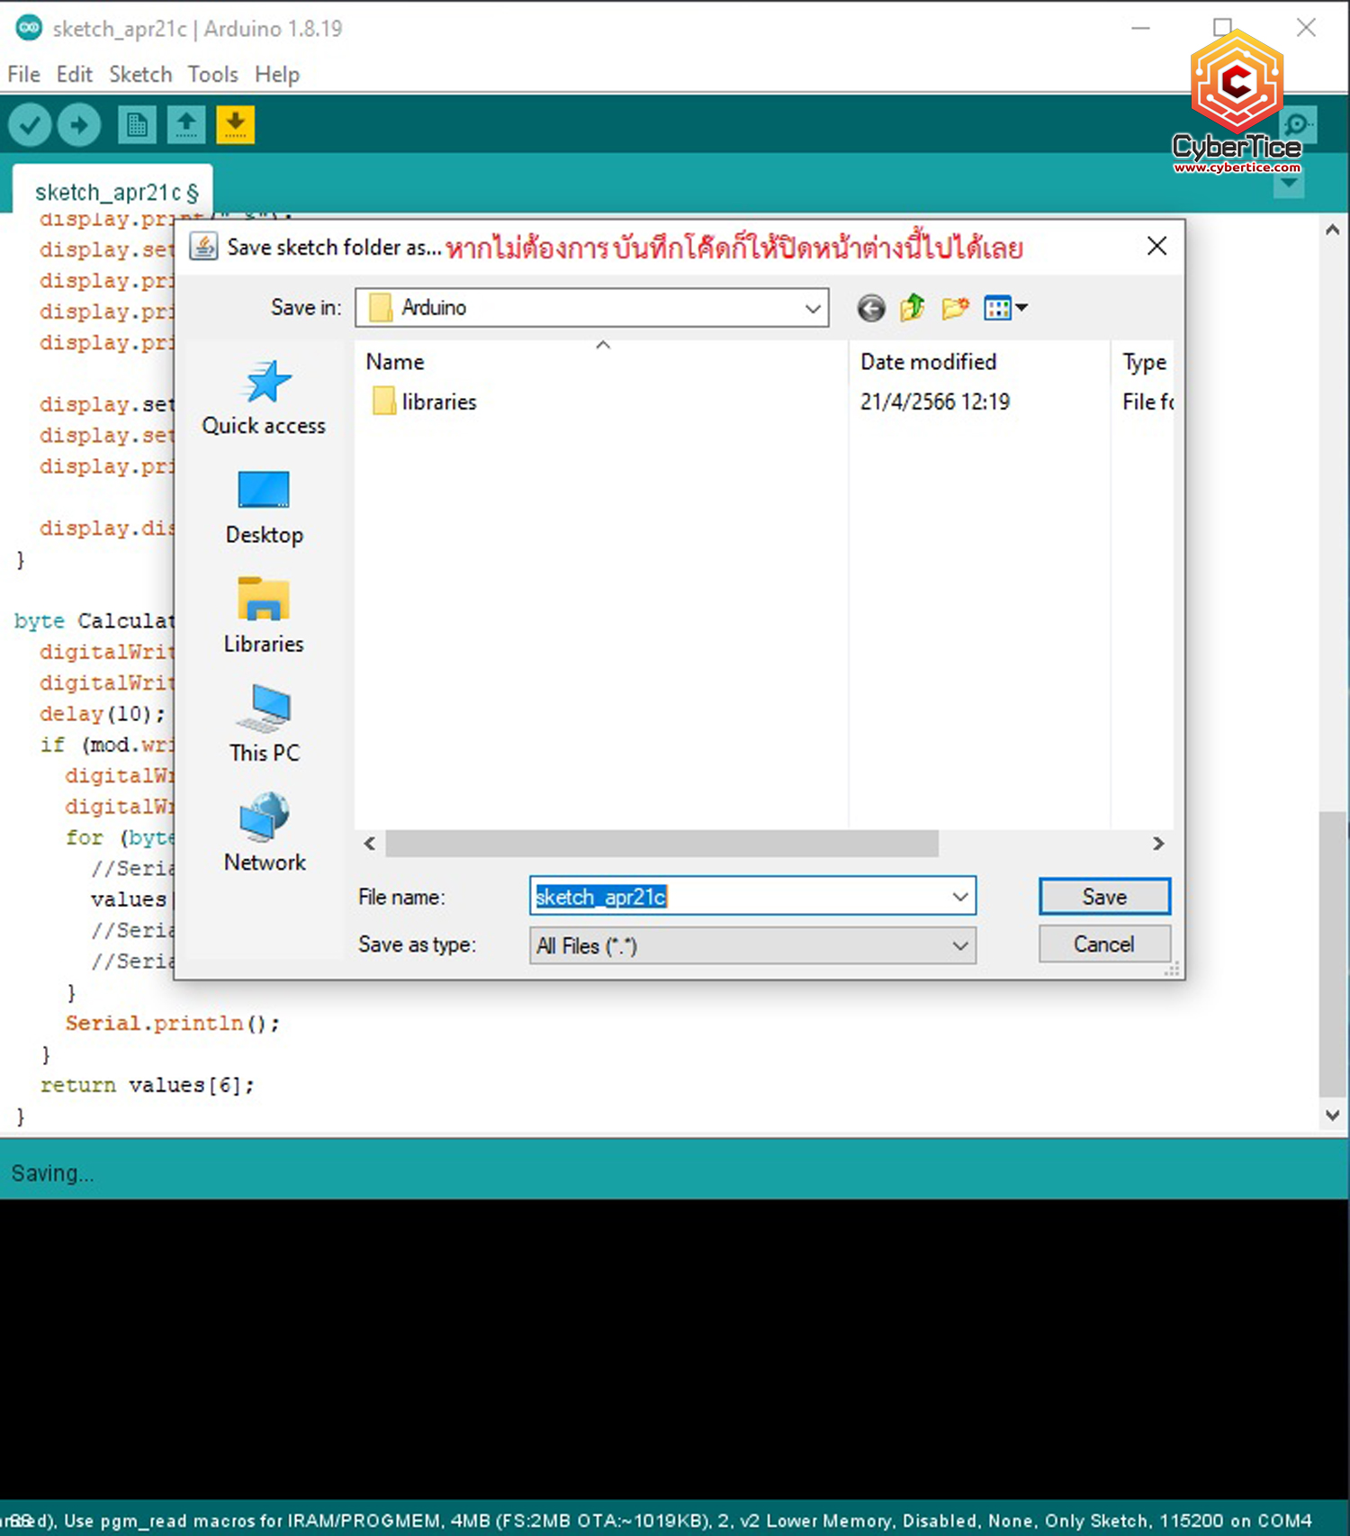Select Network in the places sidebar
Viewport: 1350px width, 1536px height.
[264, 834]
